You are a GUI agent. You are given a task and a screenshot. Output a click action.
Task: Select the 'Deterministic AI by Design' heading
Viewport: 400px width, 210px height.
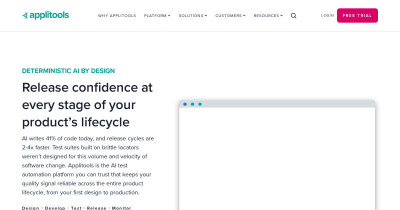tap(68, 70)
